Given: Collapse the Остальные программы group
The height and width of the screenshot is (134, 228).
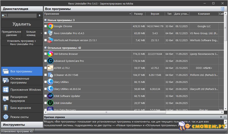Looking at the screenshot, I should pos(45,48).
